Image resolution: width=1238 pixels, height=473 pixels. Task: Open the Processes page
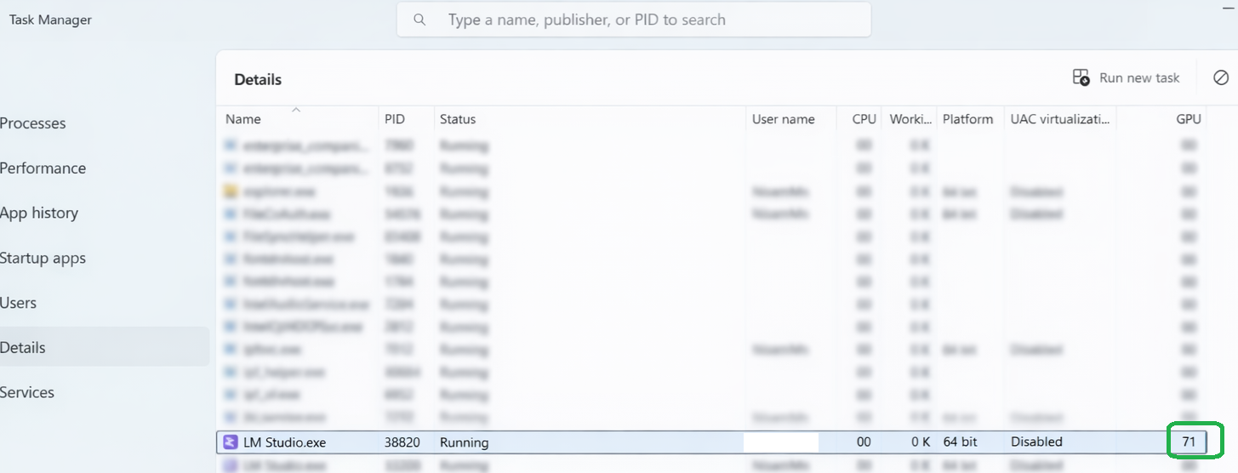tap(32, 123)
